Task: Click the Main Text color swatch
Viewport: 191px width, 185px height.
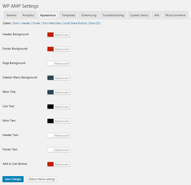Action: pyautogui.click(x=51, y=121)
